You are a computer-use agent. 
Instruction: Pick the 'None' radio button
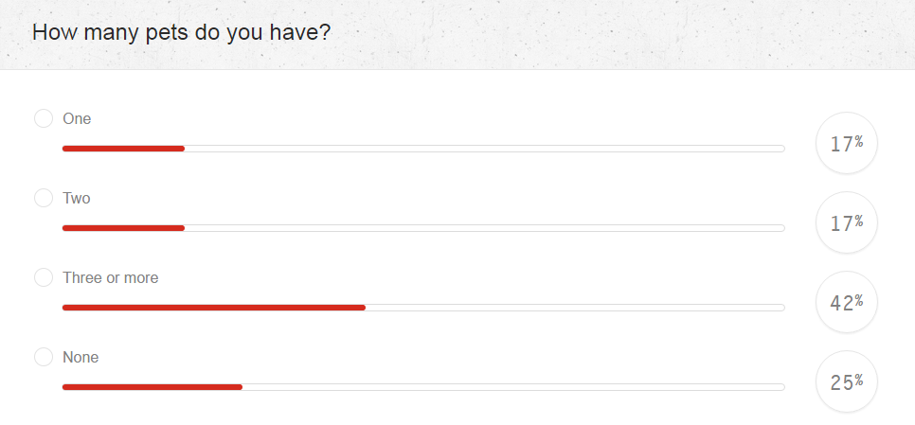tap(44, 357)
